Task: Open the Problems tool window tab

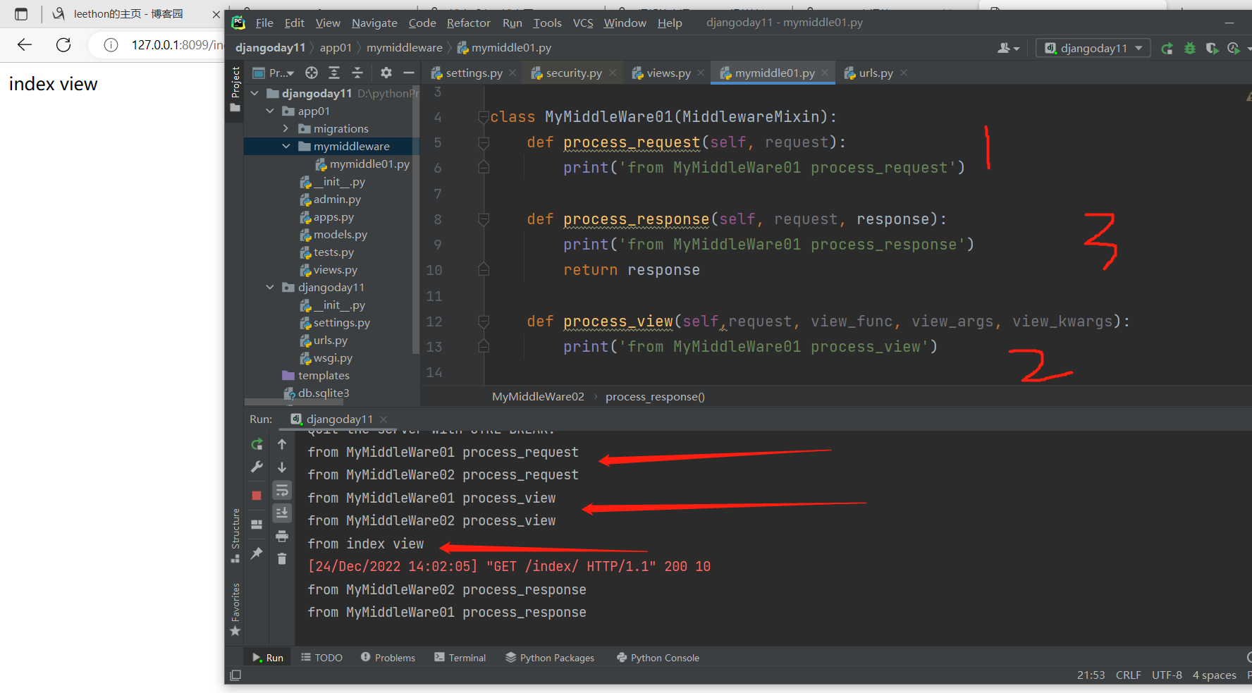Action: 388,658
